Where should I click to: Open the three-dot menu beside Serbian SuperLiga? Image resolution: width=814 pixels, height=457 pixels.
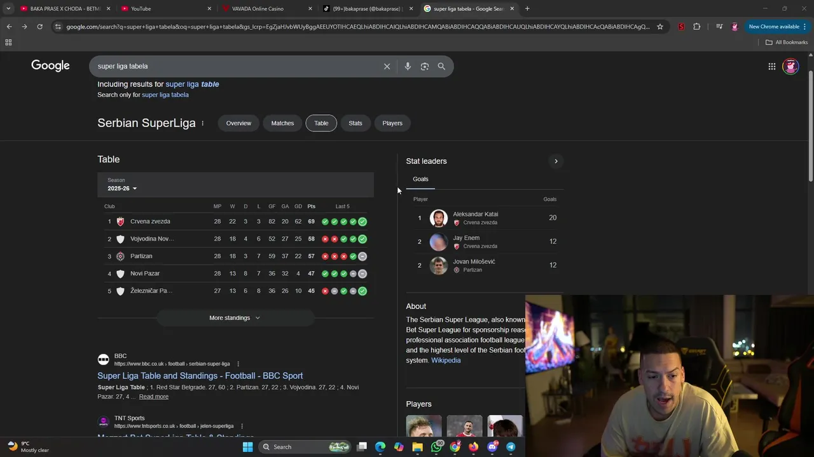pyautogui.click(x=202, y=123)
